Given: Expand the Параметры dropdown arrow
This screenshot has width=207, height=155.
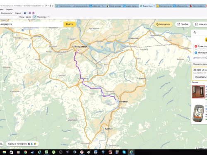Looking at the screenshot, I should tap(48, 17).
